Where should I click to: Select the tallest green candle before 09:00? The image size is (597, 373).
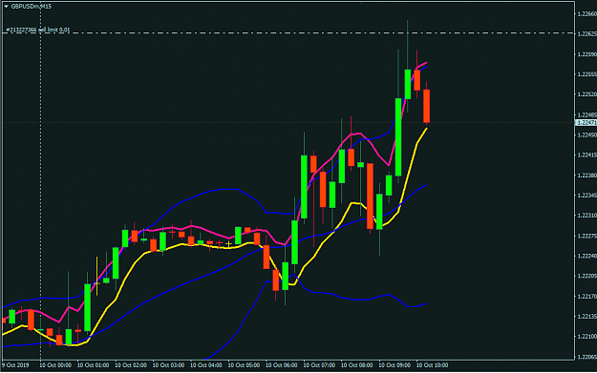coord(304,187)
